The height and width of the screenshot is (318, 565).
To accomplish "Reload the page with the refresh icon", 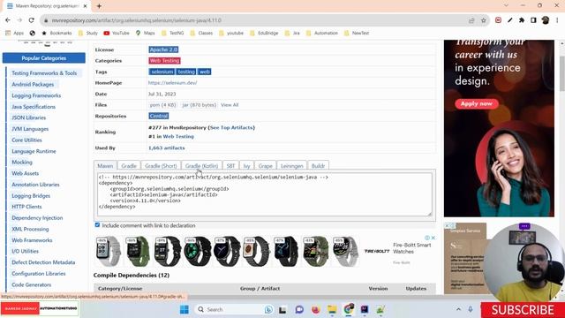I will (x=32, y=20).
